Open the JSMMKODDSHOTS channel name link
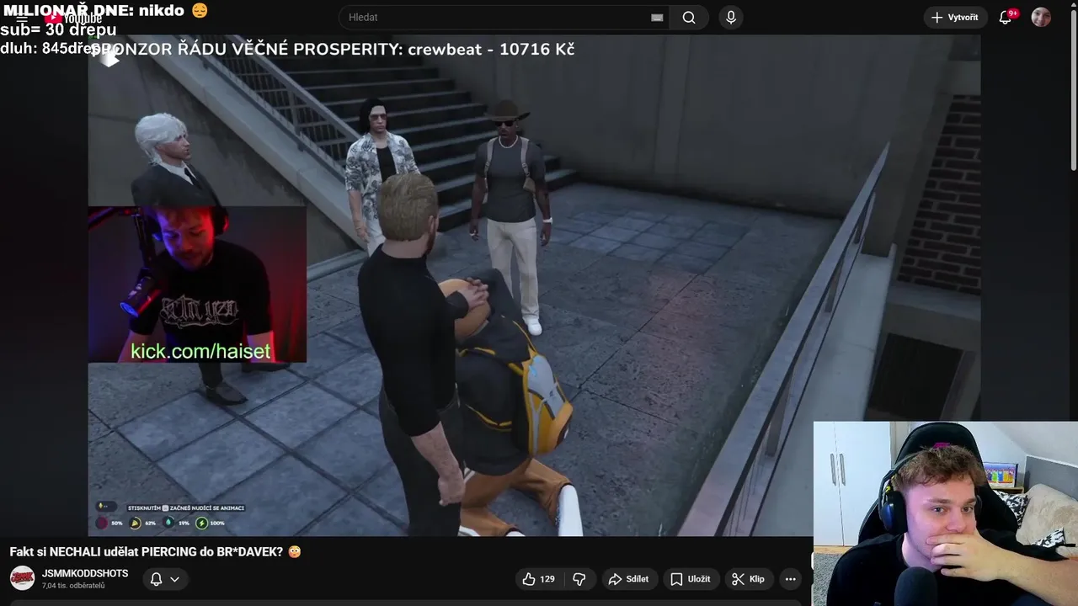The height and width of the screenshot is (606, 1078). 85,573
